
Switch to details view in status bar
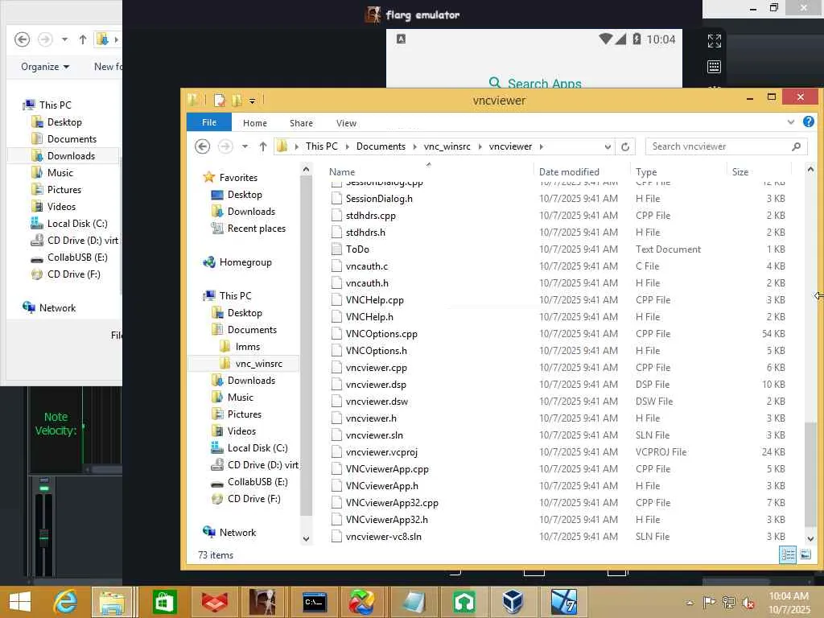(788, 554)
